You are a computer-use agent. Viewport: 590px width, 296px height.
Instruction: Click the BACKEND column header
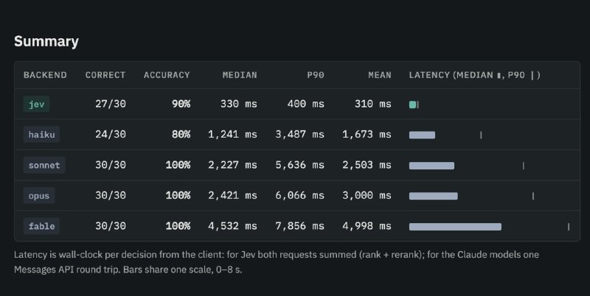pos(45,75)
